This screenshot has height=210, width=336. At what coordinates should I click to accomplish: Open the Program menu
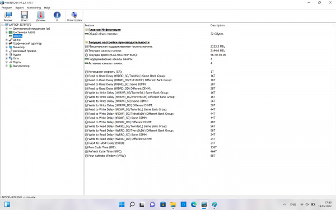(x=7, y=8)
